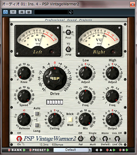Click the Ceiling knob

pyautogui.click(x=55, y=119)
